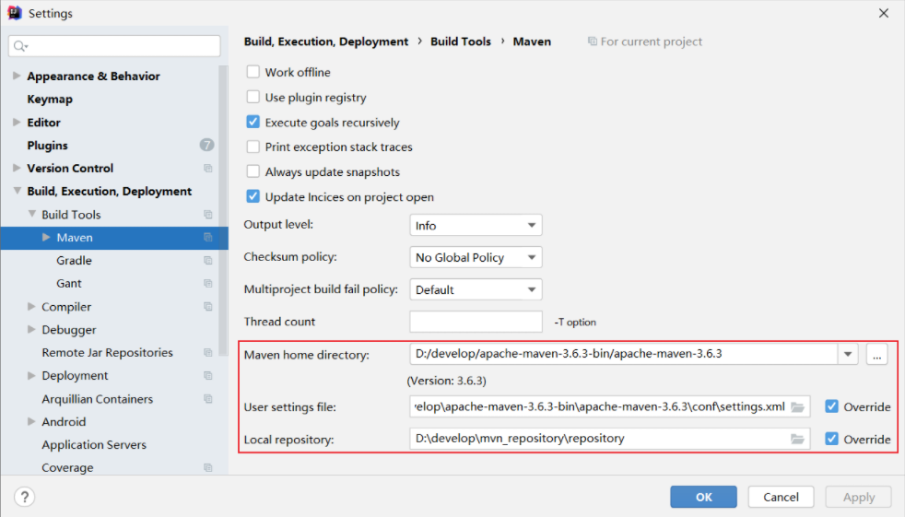Click the Apply button

coord(859,497)
